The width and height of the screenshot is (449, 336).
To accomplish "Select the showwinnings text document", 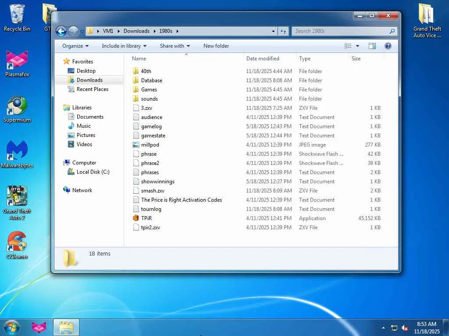I will tap(157, 182).
